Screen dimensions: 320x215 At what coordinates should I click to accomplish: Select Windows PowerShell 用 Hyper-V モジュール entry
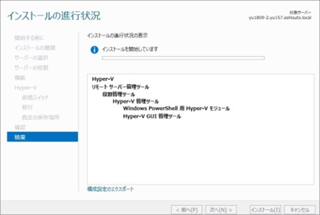click(x=176, y=108)
